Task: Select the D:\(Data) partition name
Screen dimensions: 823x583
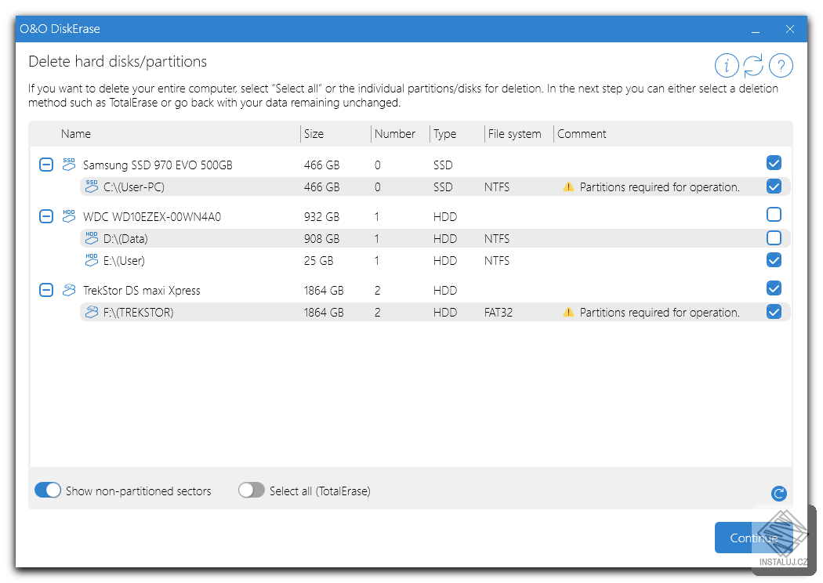Action: [125, 239]
